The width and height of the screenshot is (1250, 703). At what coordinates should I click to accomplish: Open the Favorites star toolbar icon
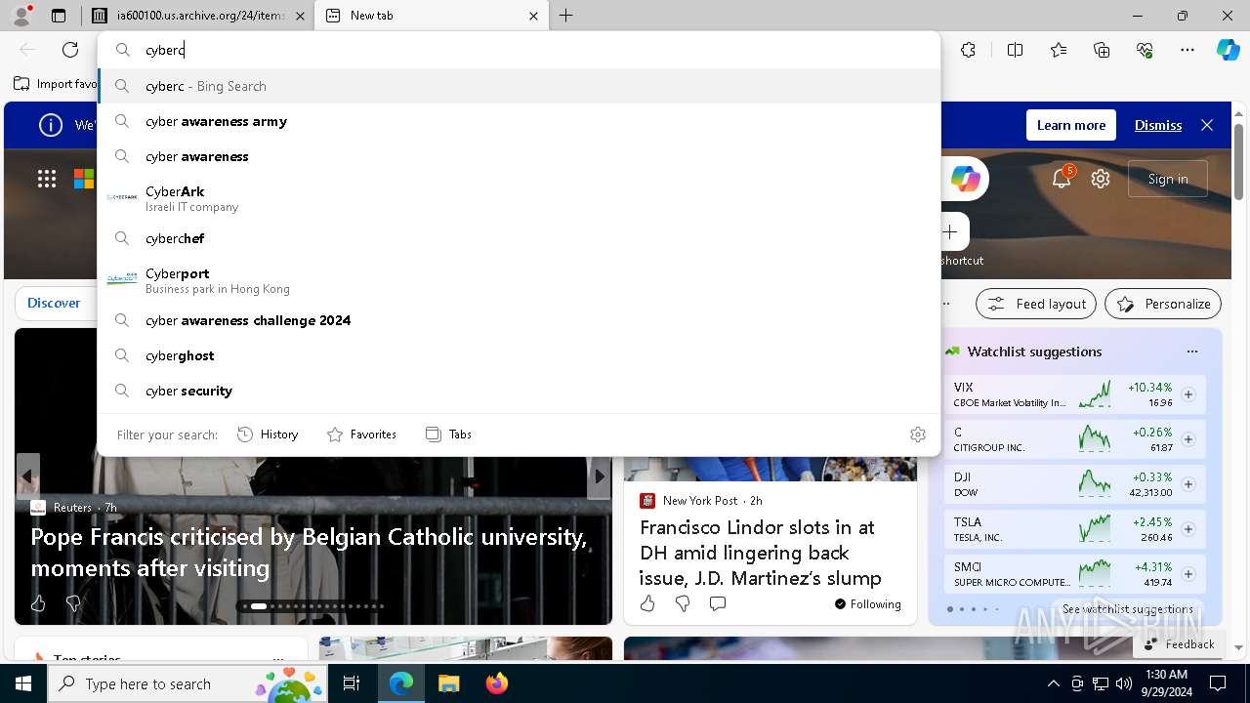pos(1059,50)
